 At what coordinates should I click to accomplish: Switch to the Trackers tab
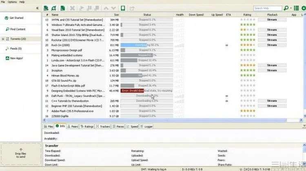[x=103, y=126]
